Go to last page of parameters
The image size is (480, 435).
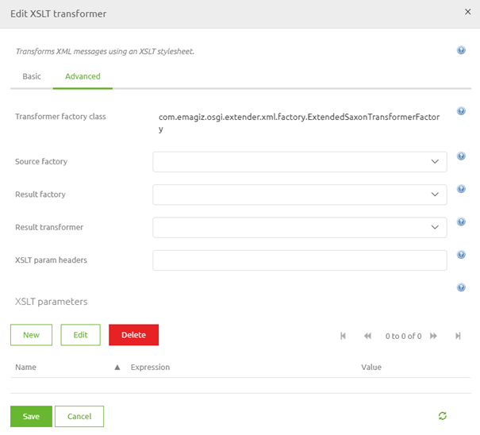point(458,336)
